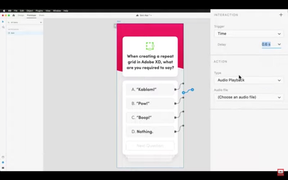Open the Apple menu
The width and height of the screenshot is (288, 180).
pyautogui.click(x=4, y=11)
